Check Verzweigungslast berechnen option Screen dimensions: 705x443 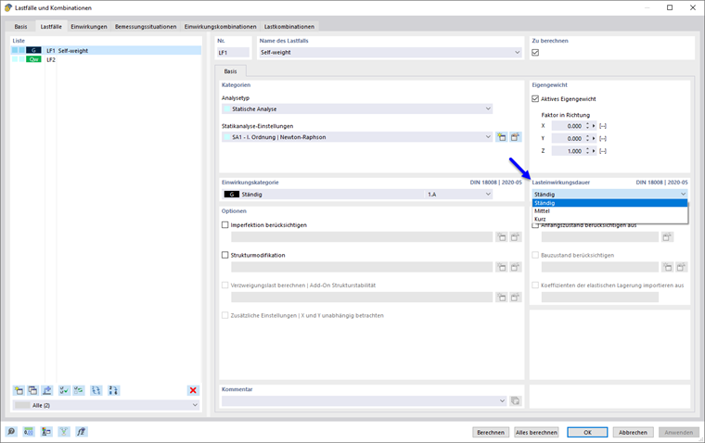coord(225,285)
